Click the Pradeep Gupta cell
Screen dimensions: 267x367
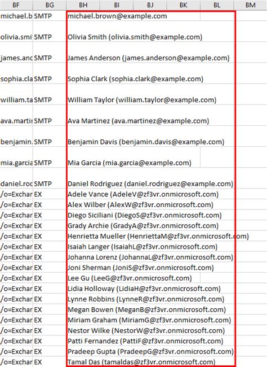pos(150,352)
